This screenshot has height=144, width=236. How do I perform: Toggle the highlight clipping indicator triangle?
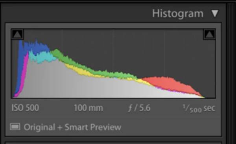coord(209,34)
